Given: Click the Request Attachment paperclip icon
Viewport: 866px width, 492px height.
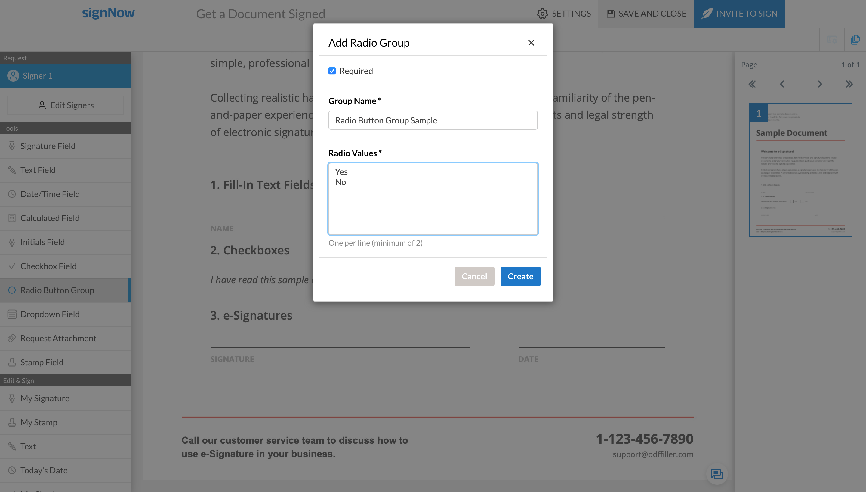Looking at the screenshot, I should pyautogui.click(x=12, y=338).
